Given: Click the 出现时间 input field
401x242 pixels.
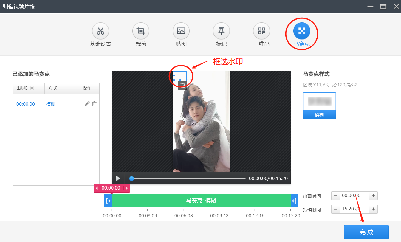Looking at the screenshot, I should click(x=354, y=196).
